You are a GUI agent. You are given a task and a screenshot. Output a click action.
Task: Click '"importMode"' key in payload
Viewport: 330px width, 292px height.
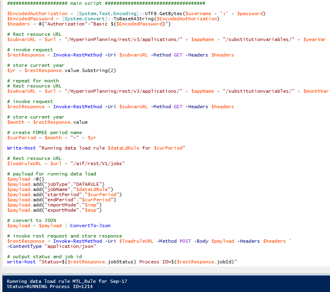62,205
